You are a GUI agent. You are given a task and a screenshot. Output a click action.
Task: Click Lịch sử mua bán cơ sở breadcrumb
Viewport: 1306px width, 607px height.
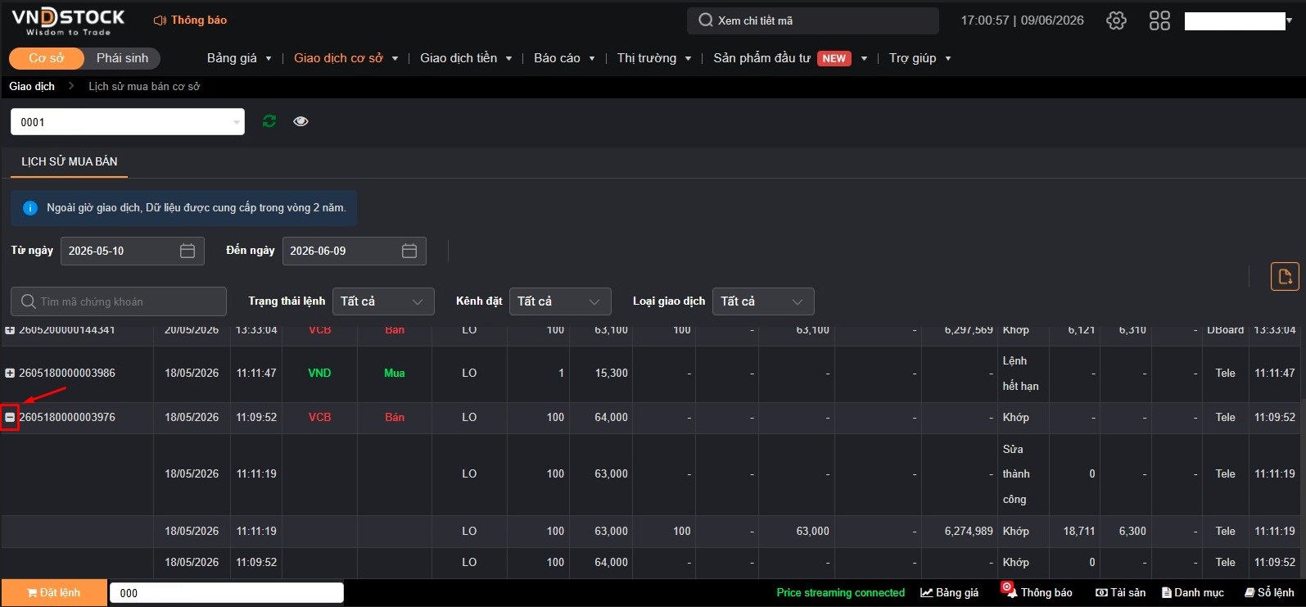point(144,86)
